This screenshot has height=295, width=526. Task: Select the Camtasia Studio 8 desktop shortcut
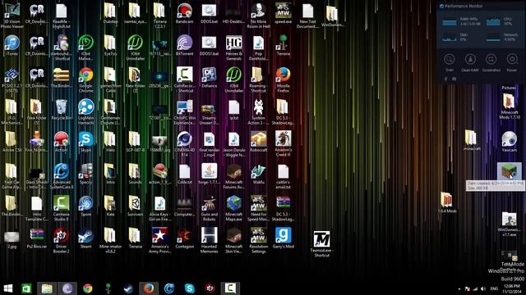coord(62,208)
